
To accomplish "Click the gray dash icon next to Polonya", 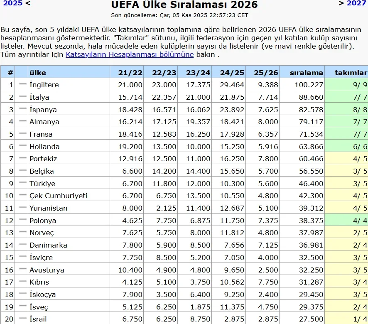I will (x=22, y=220).
